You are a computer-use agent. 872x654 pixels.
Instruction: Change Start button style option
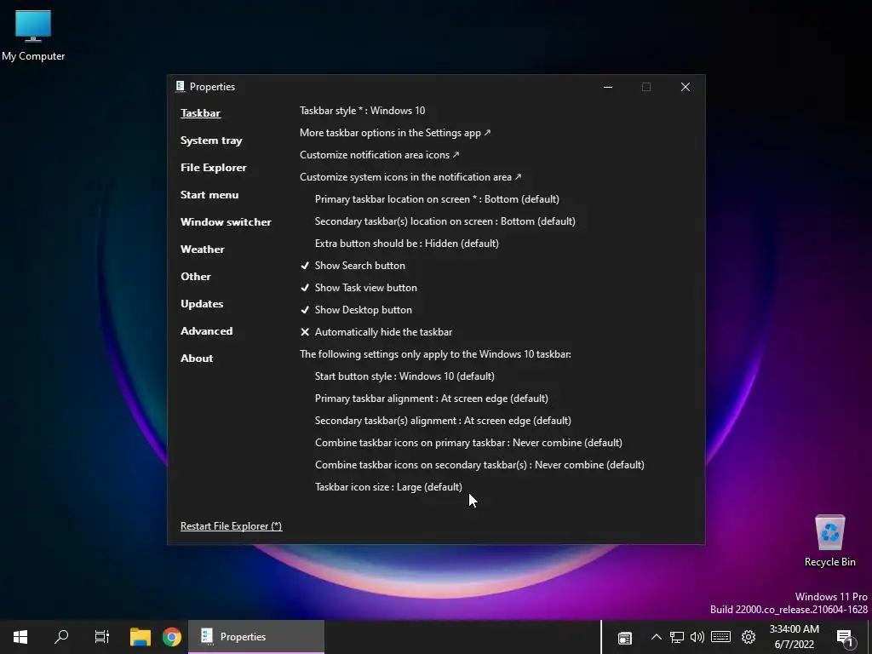pyautogui.click(x=404, y=376)
